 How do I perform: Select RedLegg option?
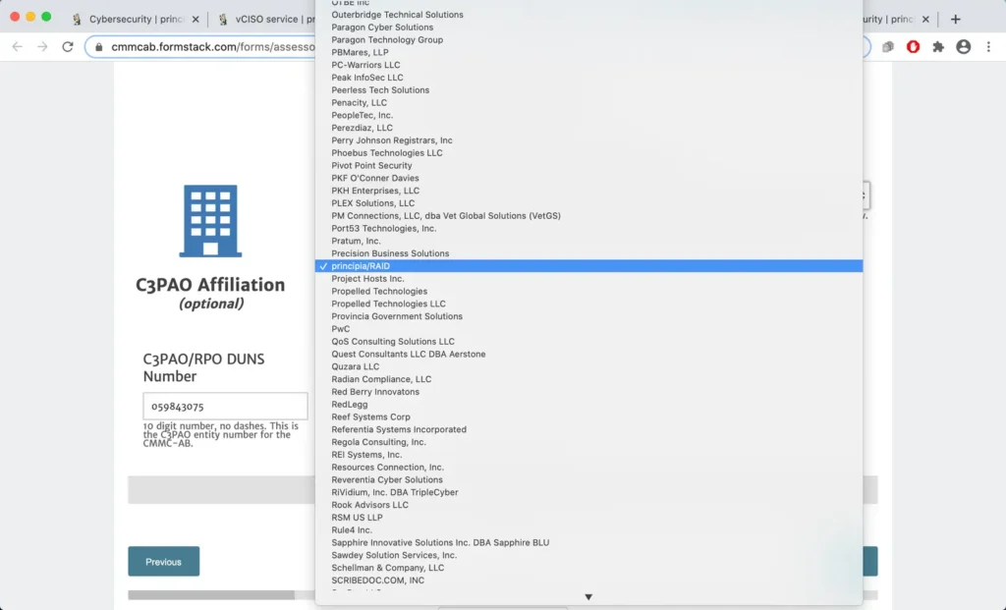pyautogui.click(x=588, y=404)
